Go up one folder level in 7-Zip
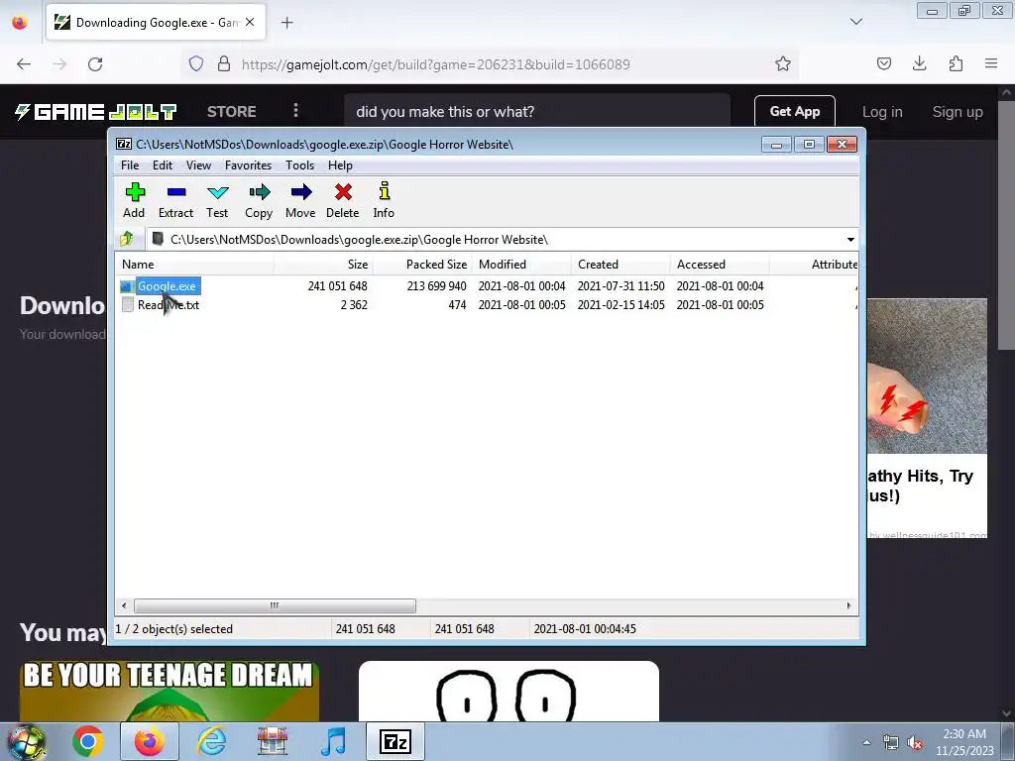 (127, 240)
